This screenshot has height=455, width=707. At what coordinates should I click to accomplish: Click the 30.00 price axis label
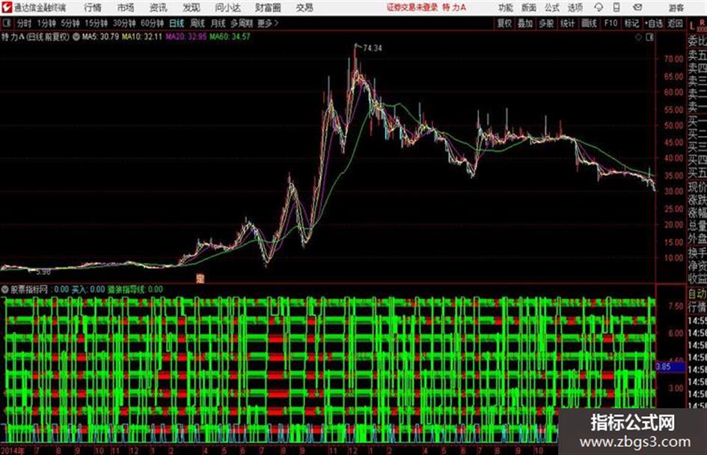(x=673, y=191)
